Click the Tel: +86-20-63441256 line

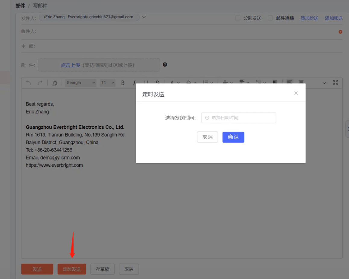(x=49, y=150)
